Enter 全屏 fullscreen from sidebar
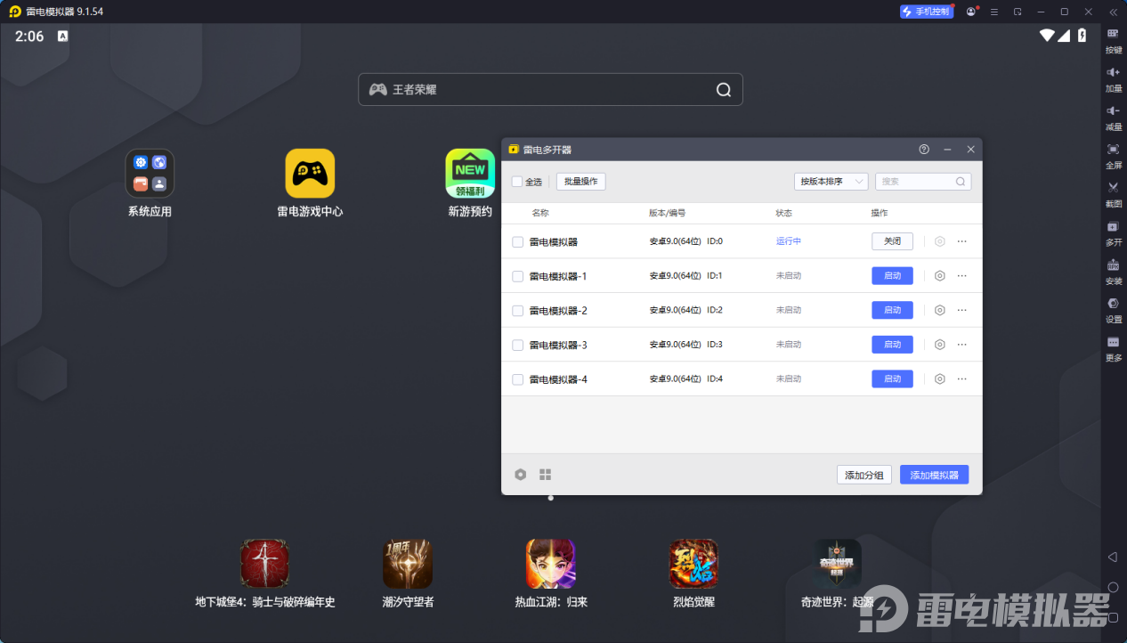The width and height of the screenshot is (1127, 643). coord(1114,155)
